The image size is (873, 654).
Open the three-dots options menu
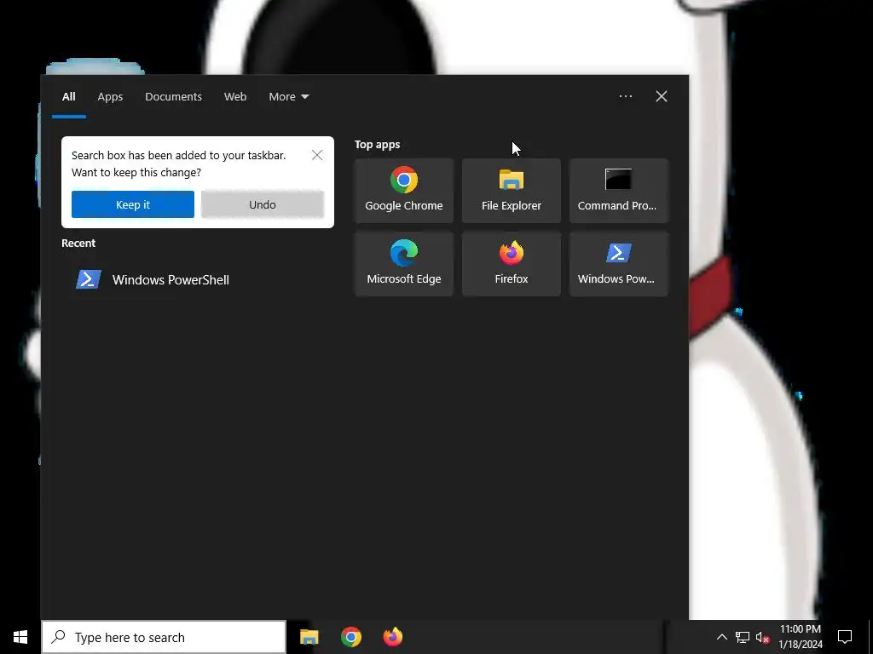tap(625, 97)
